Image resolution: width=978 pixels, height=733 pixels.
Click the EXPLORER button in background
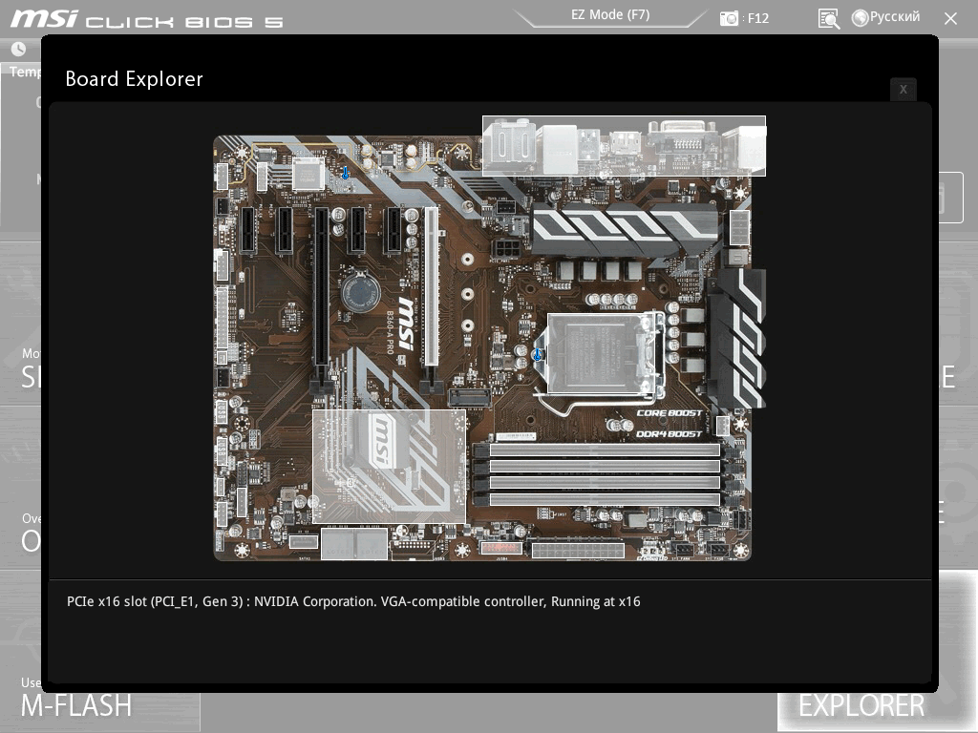click(861, 706)
